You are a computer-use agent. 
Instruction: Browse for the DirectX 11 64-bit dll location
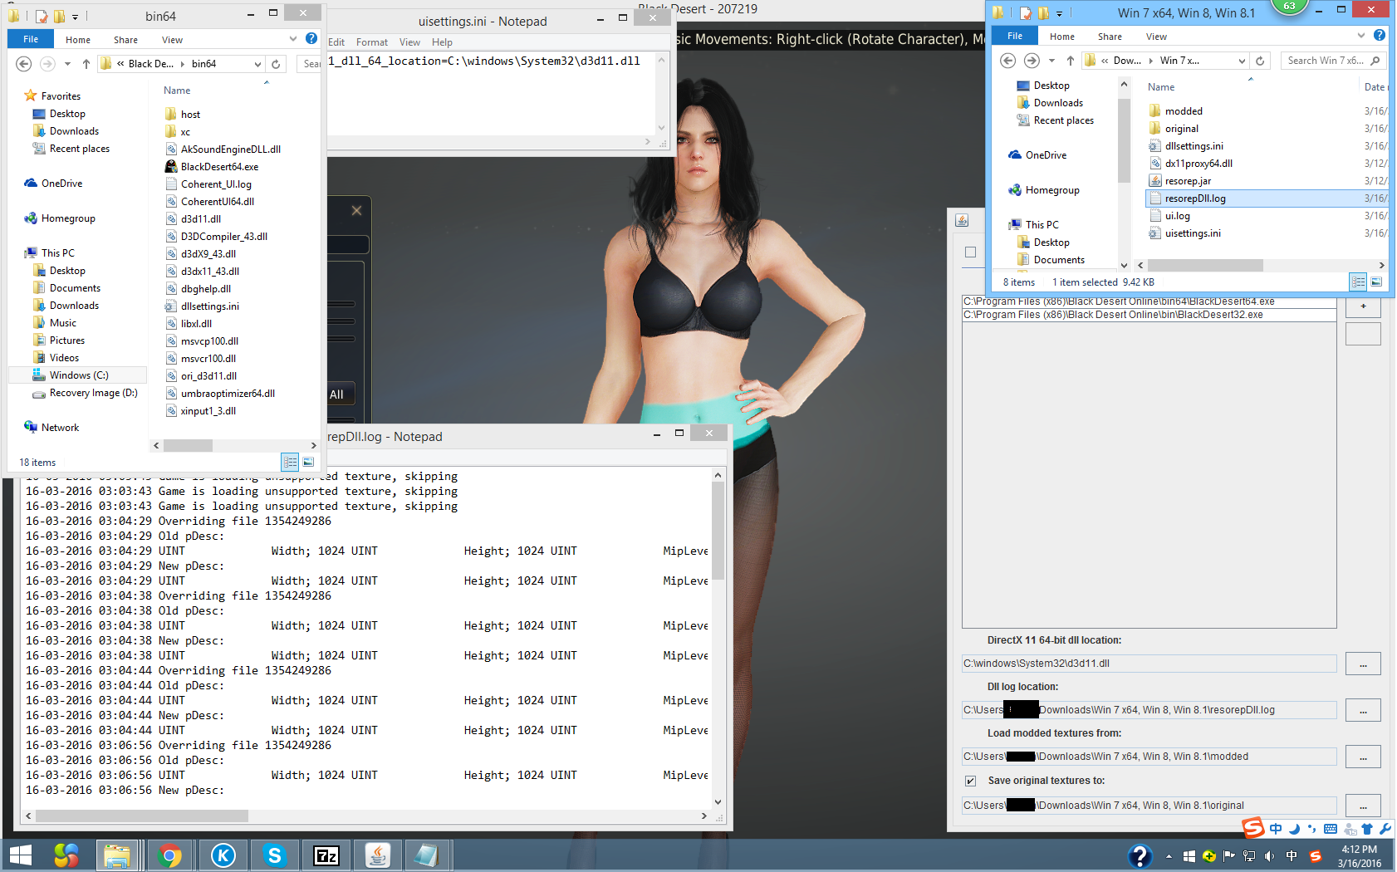(1362, 664)
